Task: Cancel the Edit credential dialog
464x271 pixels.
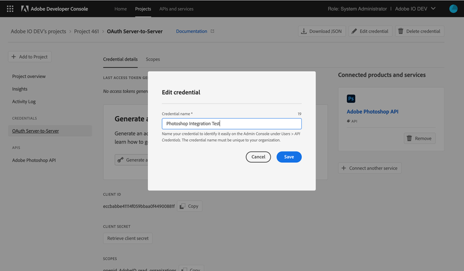Action: click(x=258, y=157)
